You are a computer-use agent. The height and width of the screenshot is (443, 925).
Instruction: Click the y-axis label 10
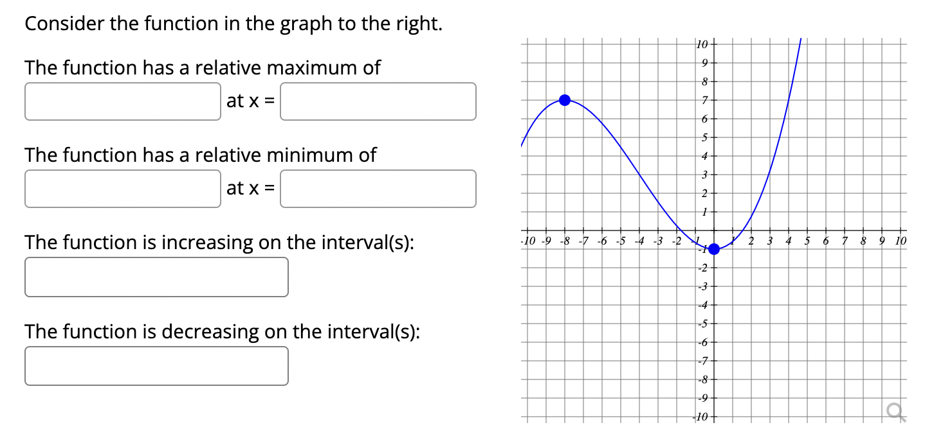click(702, 44)
